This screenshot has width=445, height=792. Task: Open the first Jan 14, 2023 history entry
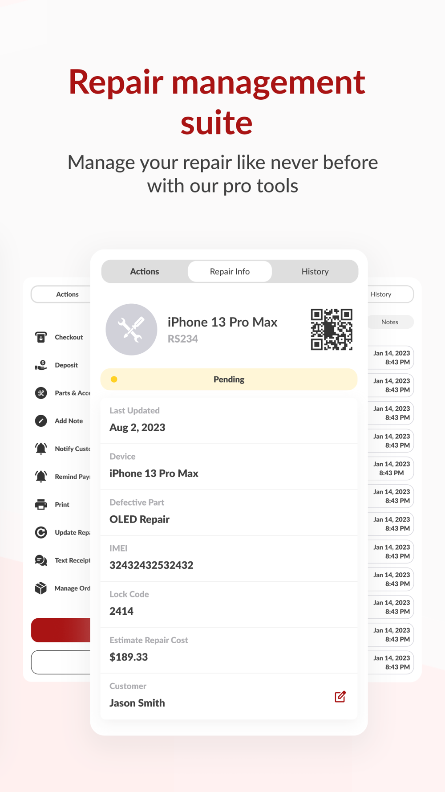click(x=391, y=357)
